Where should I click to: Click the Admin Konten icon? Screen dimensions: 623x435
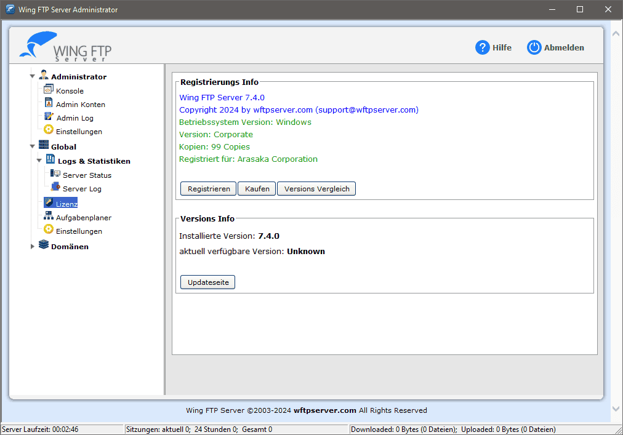49,103
